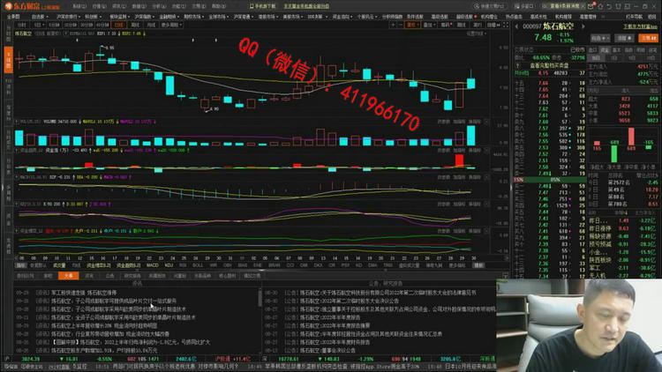Open the 自选股 menu item
This screenshot has width=662, height=372.
coord(39,16)
